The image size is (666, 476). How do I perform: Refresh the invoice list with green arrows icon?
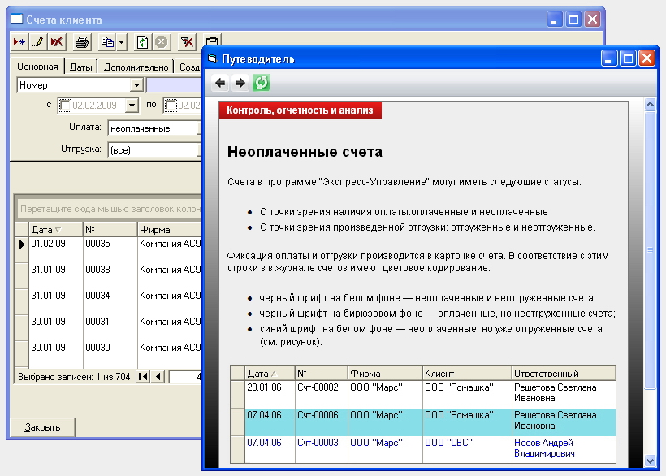(142, 42)
